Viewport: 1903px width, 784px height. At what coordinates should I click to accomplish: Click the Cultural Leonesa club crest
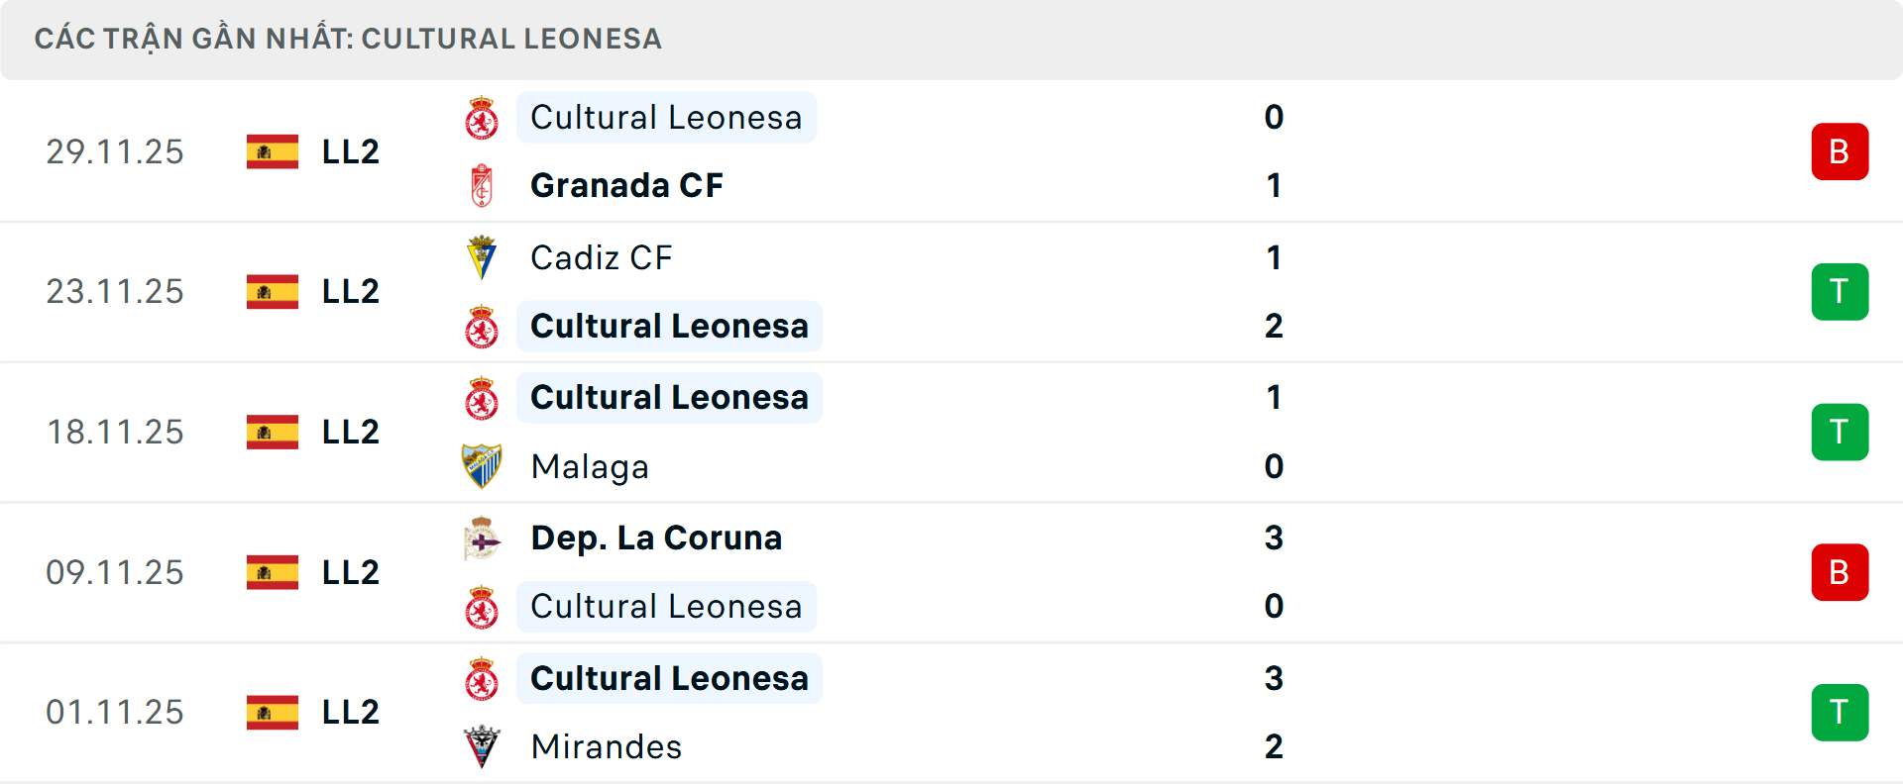click(483, 117)
